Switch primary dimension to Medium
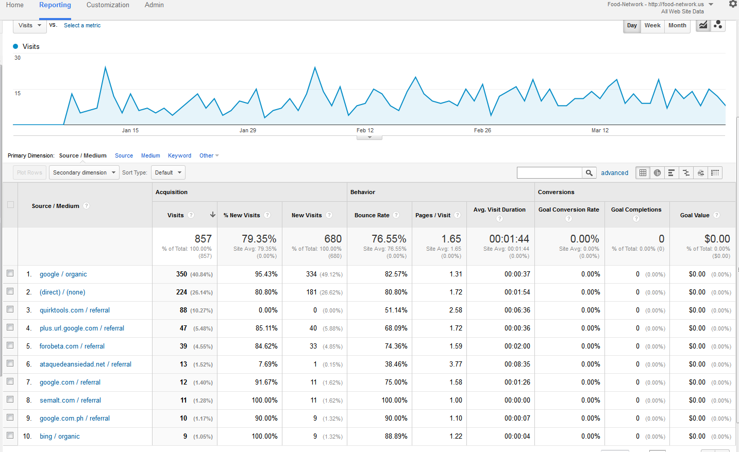This screenshot has width=739, height=452. [150, 155]
